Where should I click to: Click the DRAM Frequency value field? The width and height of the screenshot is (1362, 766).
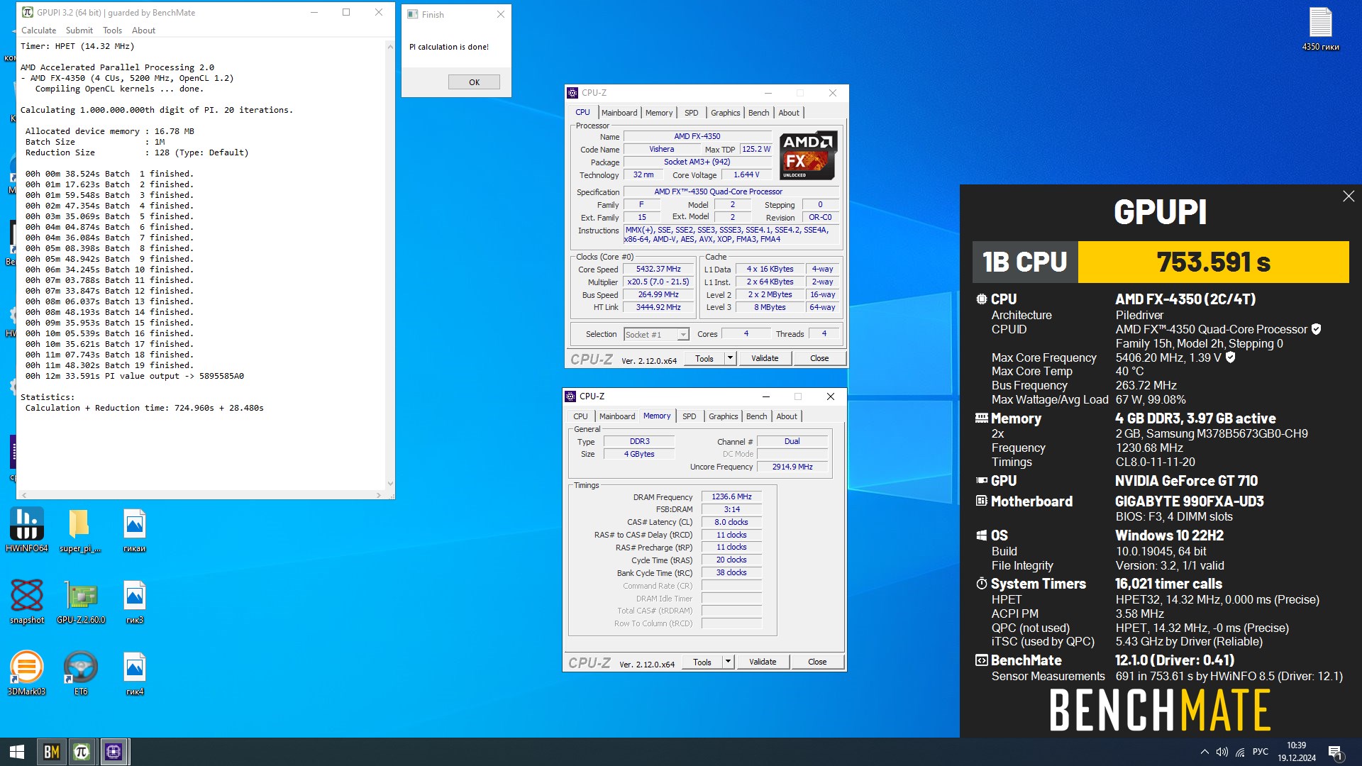tap(731, 497)
